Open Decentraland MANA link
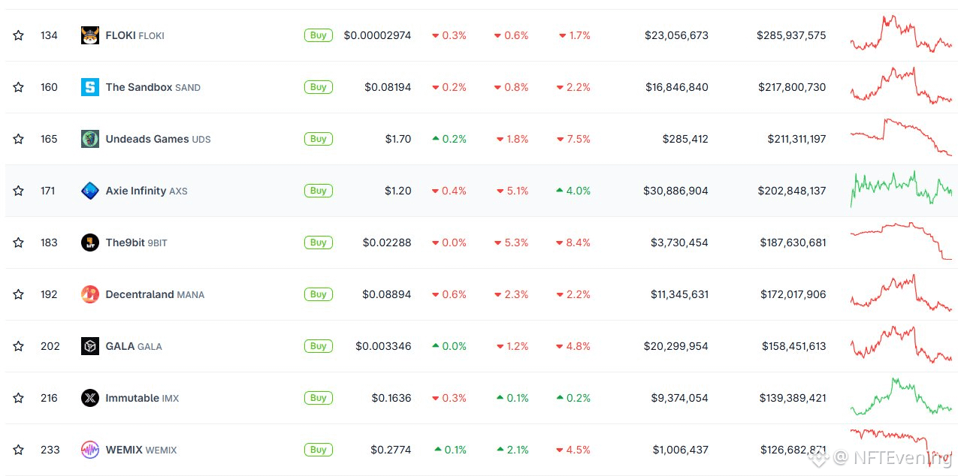958x476 pixels. 155,294
